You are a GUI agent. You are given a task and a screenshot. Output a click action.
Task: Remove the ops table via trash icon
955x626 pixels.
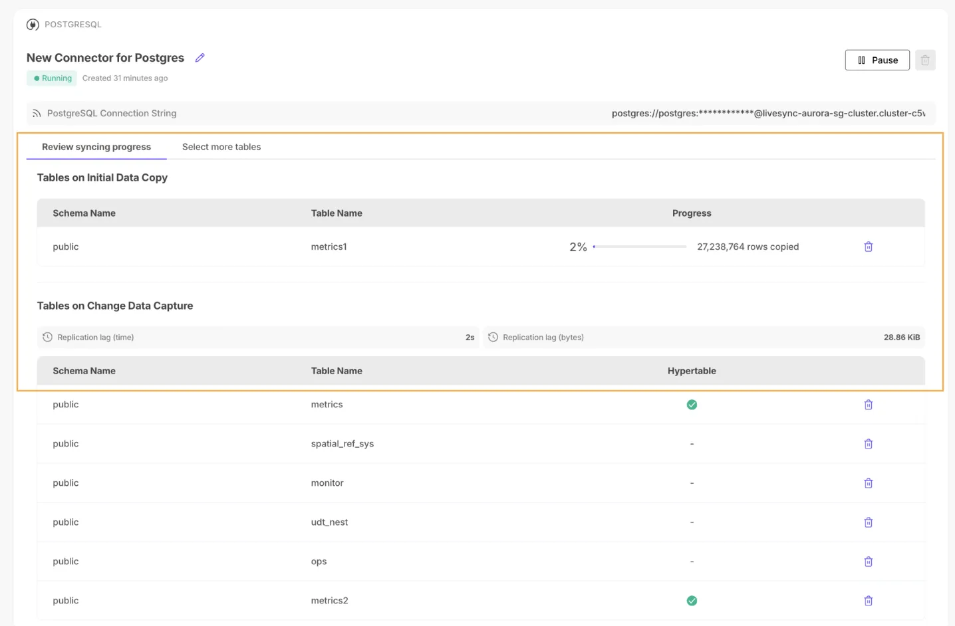(868, 562)
